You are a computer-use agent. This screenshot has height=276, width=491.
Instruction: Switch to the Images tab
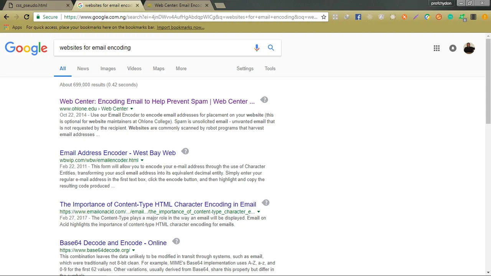click(108, 68)
